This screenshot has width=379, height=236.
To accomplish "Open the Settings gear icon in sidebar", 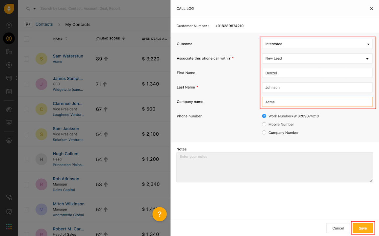I will [9, 141].
